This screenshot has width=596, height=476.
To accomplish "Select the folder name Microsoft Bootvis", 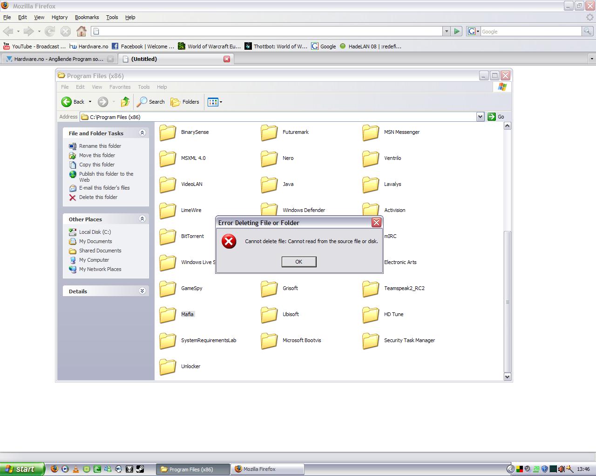I will point(302,340).
